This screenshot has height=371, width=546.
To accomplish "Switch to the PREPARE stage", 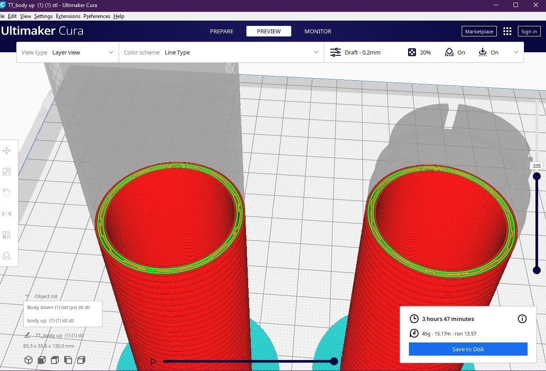I will click(x=221, y=31).
